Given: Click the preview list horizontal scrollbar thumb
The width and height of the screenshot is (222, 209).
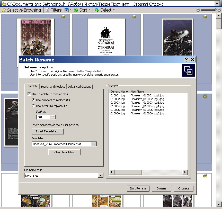Looking at the screenshot, I should [128, 172].
